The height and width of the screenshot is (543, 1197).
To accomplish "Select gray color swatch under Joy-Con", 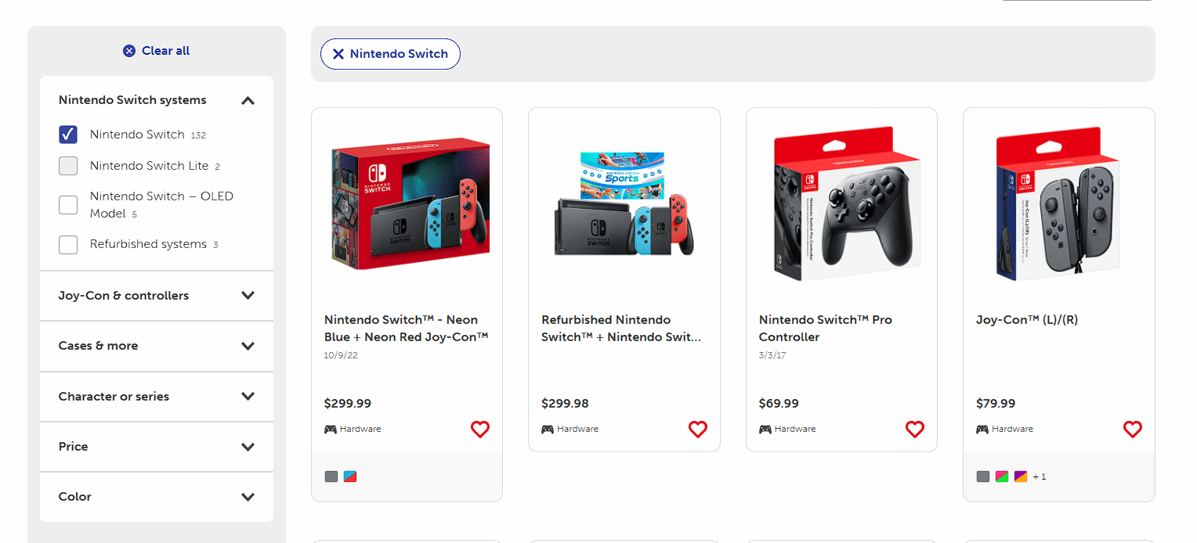I will 983,476.
